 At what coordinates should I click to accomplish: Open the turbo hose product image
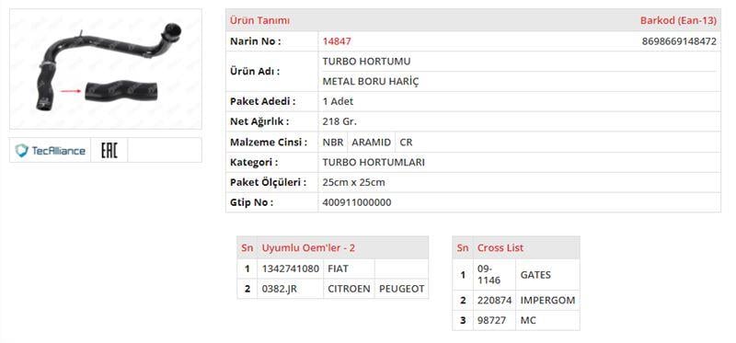point(106,69)
